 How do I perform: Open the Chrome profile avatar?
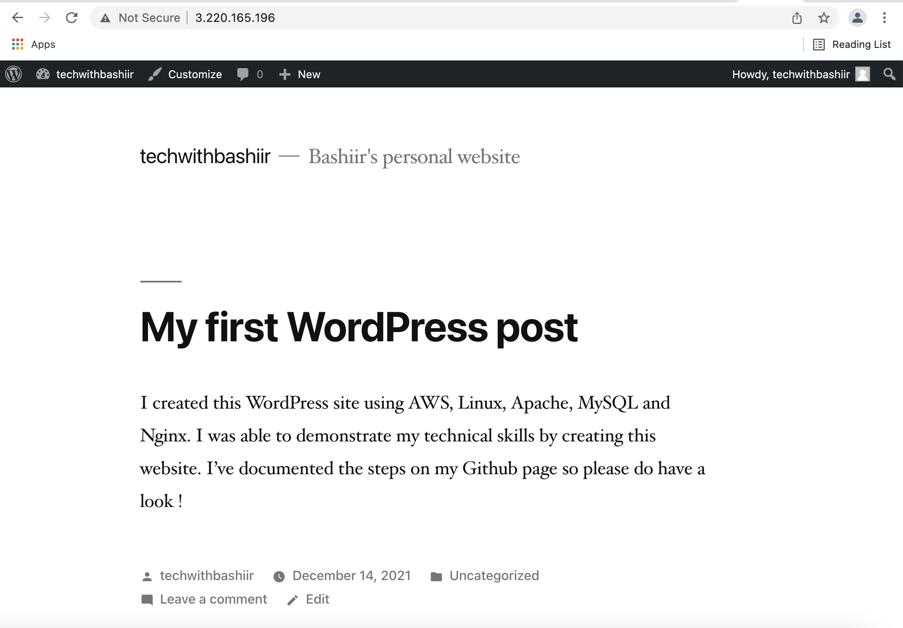(x=857, y=18)
